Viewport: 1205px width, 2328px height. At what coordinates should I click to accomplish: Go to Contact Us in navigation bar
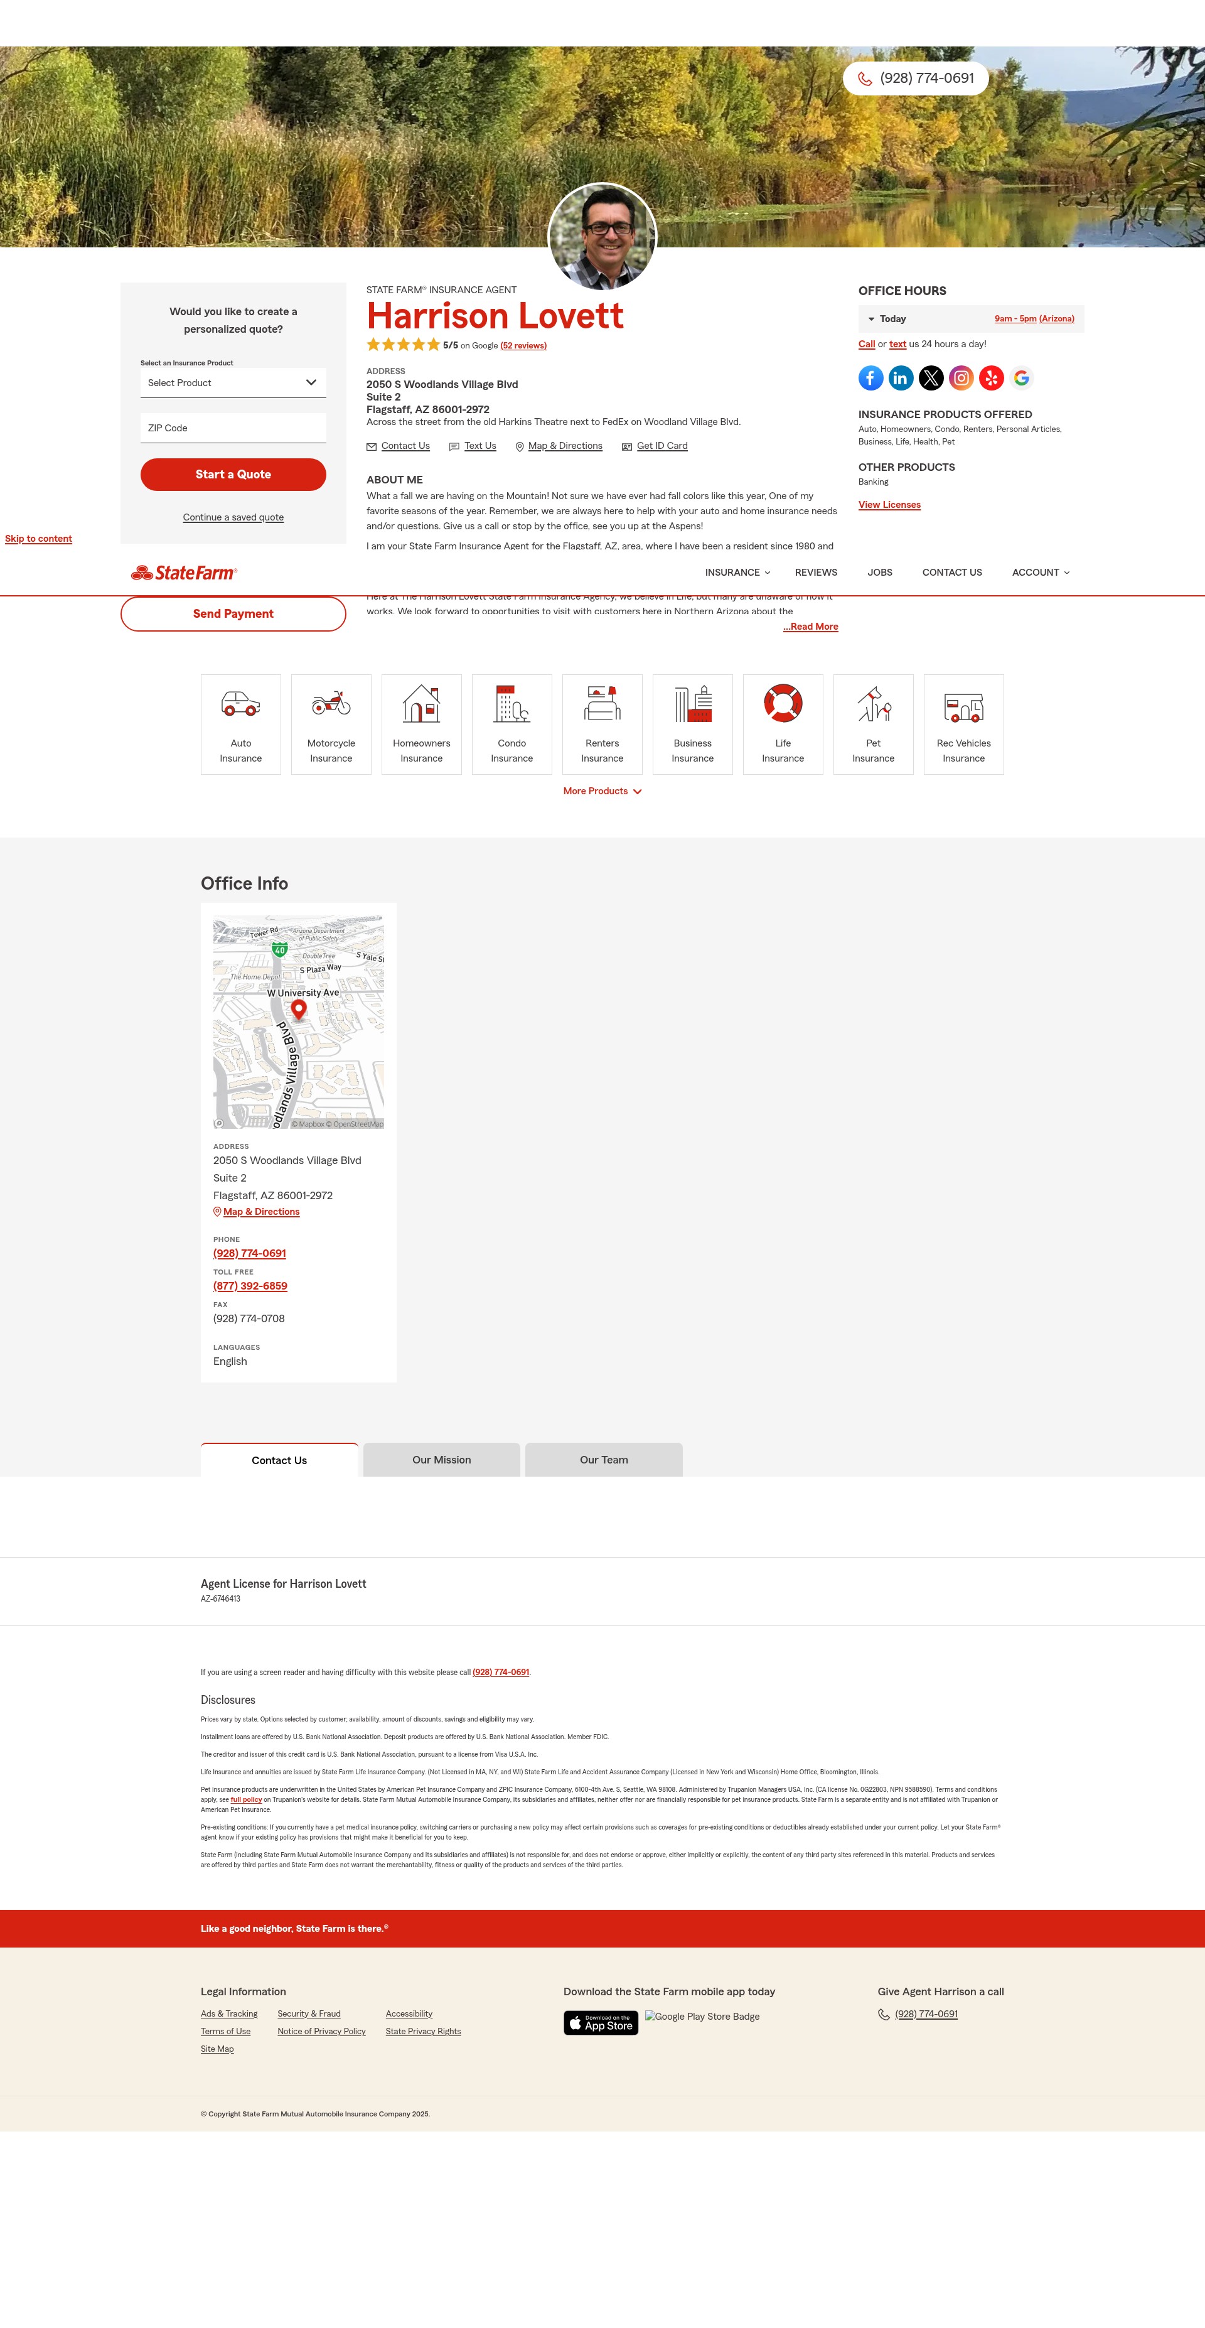(952, 572)
